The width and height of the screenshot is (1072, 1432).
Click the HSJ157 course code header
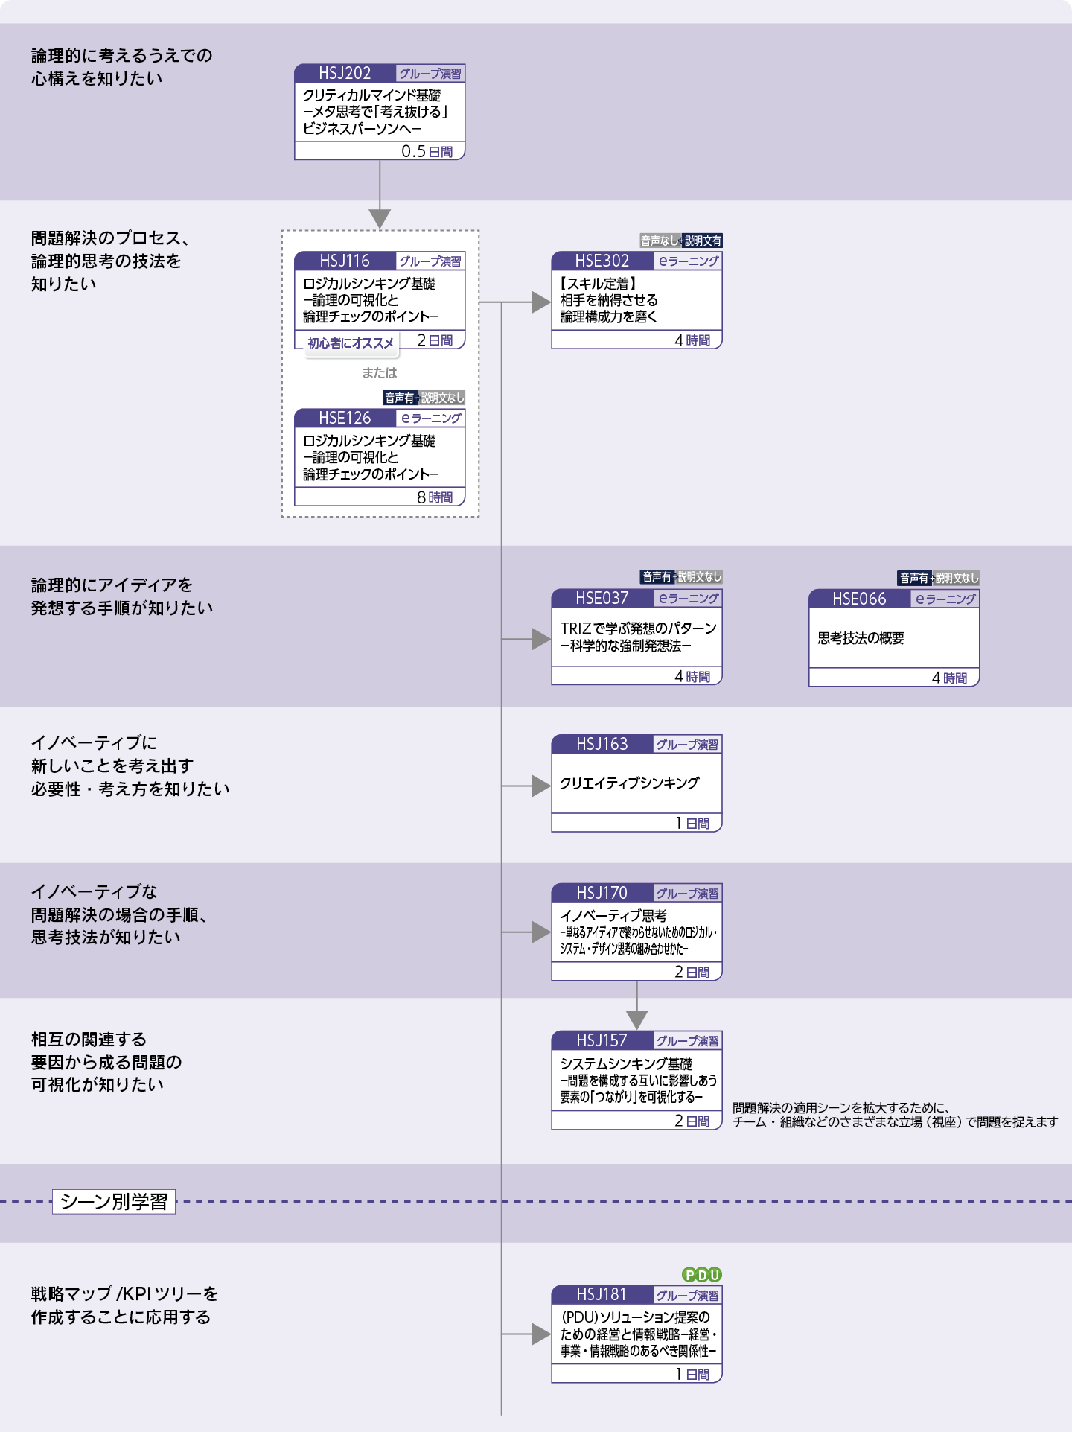click(x=602, y=1040)
